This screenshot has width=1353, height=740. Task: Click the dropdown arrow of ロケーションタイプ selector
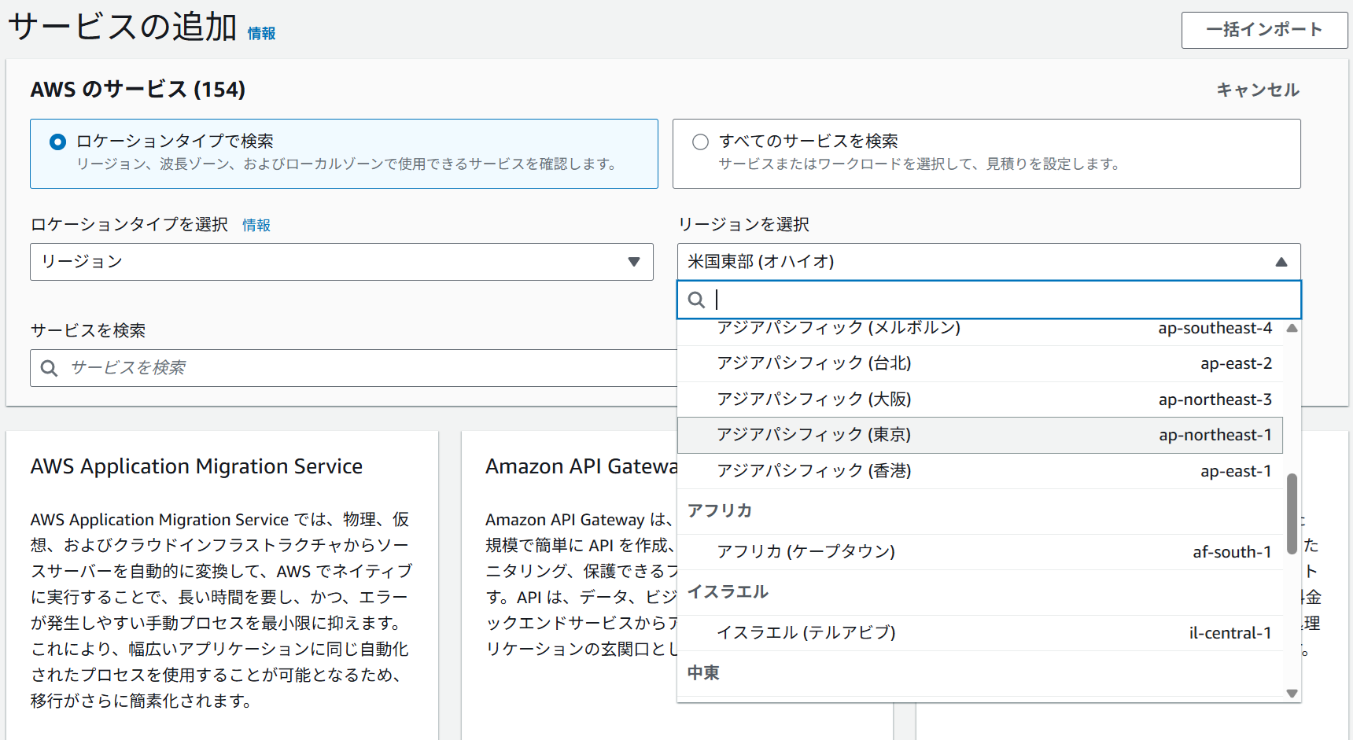[x=634, y=262]
